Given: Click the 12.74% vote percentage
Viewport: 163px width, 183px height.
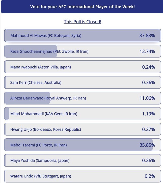Looking at the screenshot, I should 147,51.
